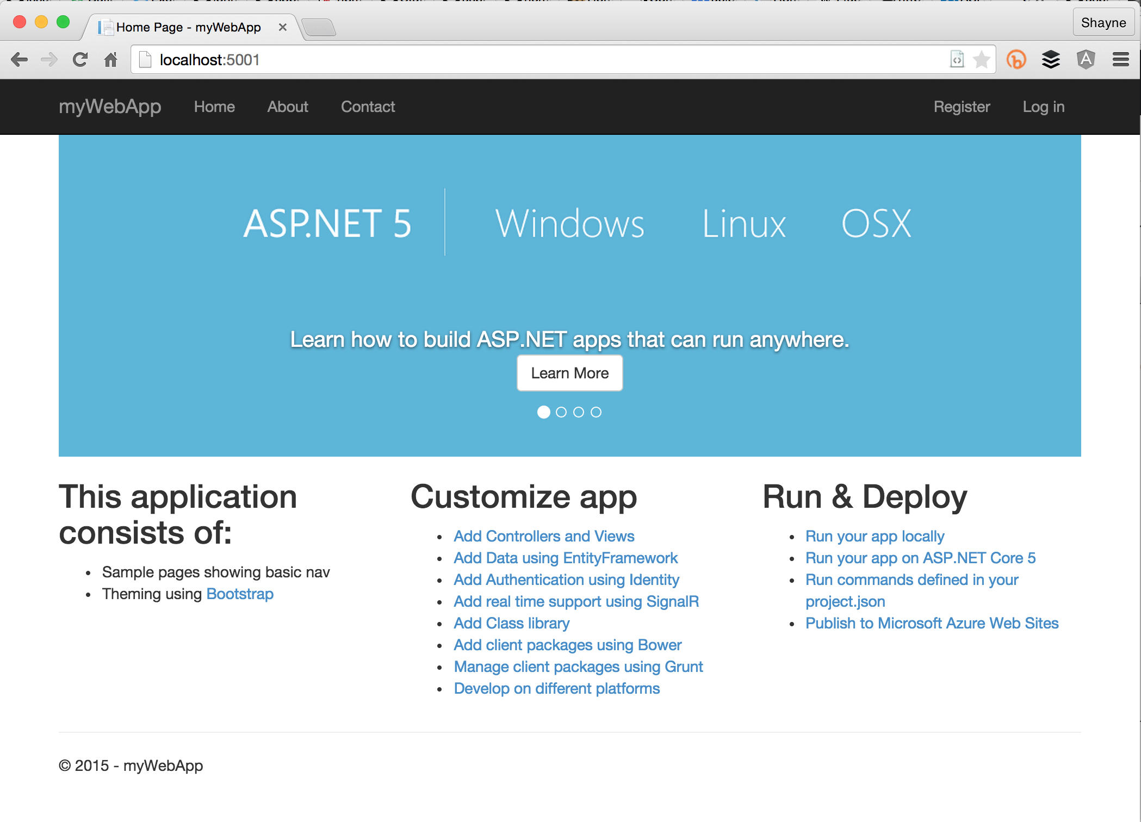Select the second carousel indicator dot
The height and width of the screenshot is (822, 1141).
click(x=561, y=412)
